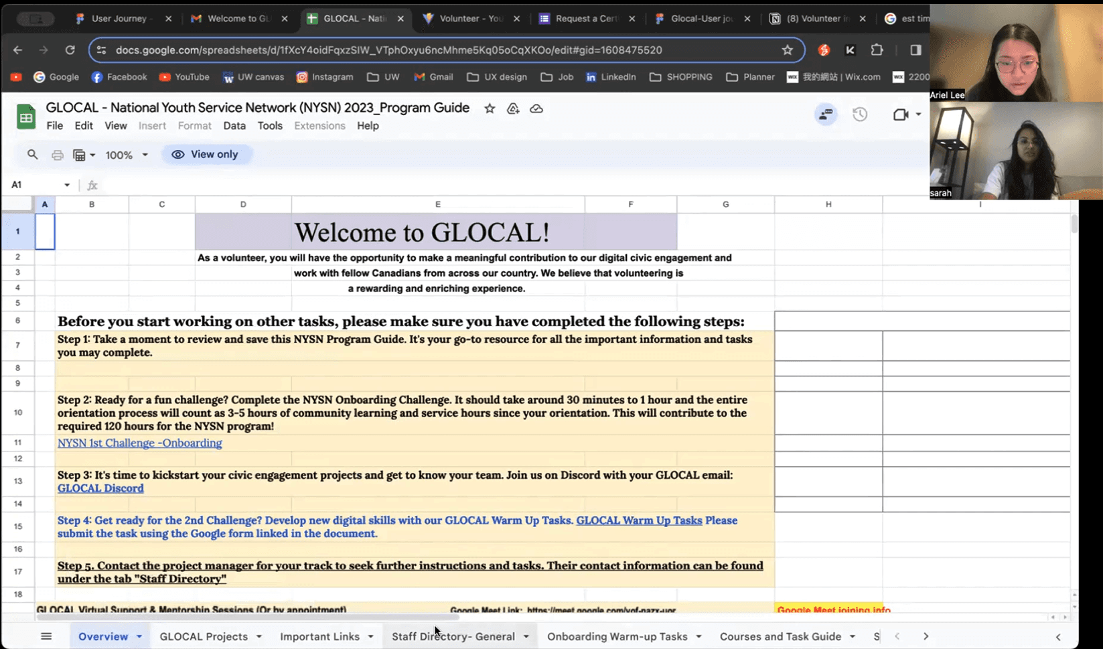1103x649 pixels.
Task: Open the Planner bookmarks folder
Action: pyautogui.click(x=750, y=77)
